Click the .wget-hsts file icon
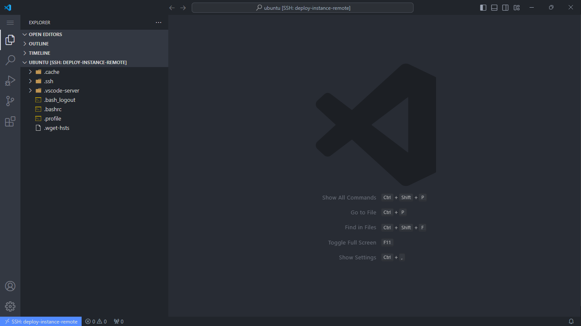This screenshot has width=581, height=326. coord(38,128)
